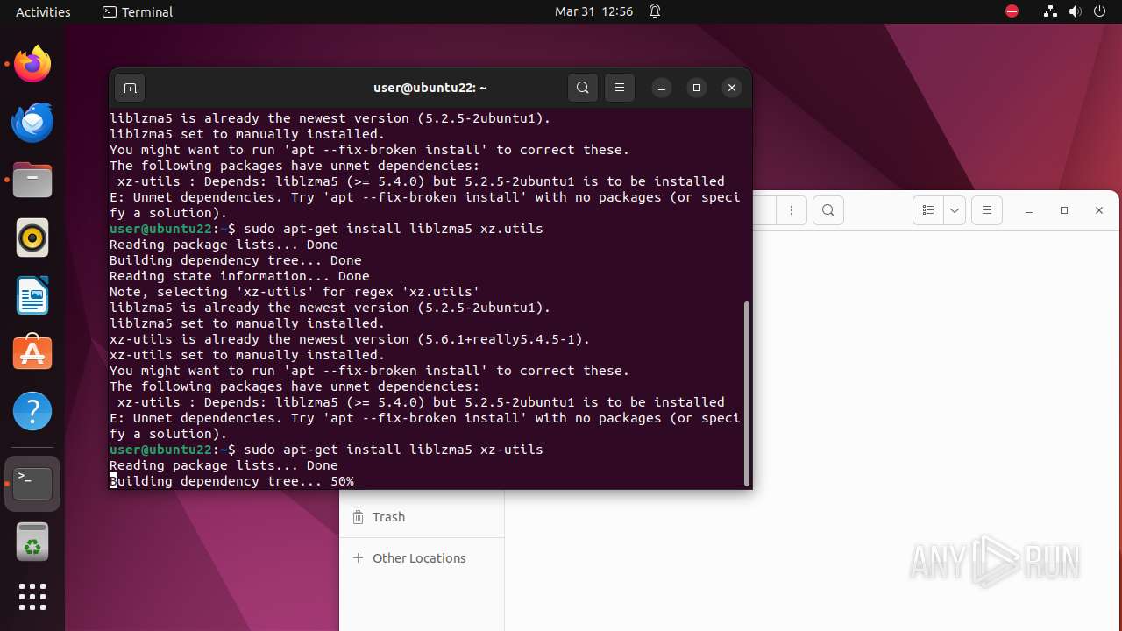This screenshot has height=631, width=1122.
Task: Open the Help app in the dock
Action: point(32,411)
